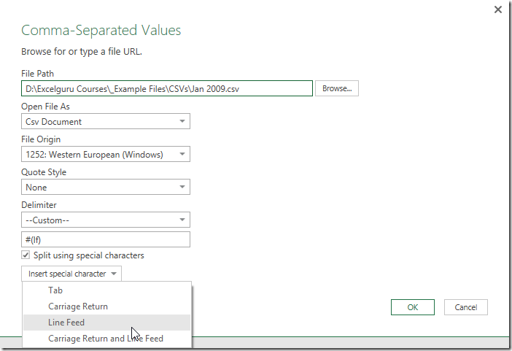Click the Open File As dropdown arrow
The image size is (512, 351).
(182, 122)
